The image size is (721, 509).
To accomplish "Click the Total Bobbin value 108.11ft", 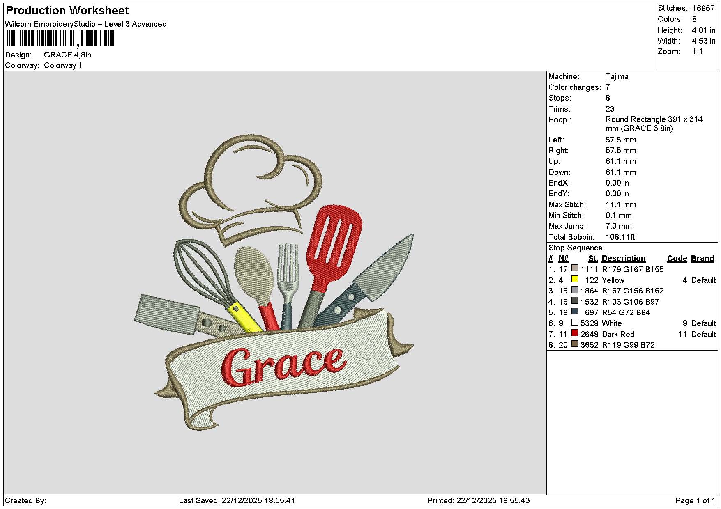I will click(x=620, y=237).
